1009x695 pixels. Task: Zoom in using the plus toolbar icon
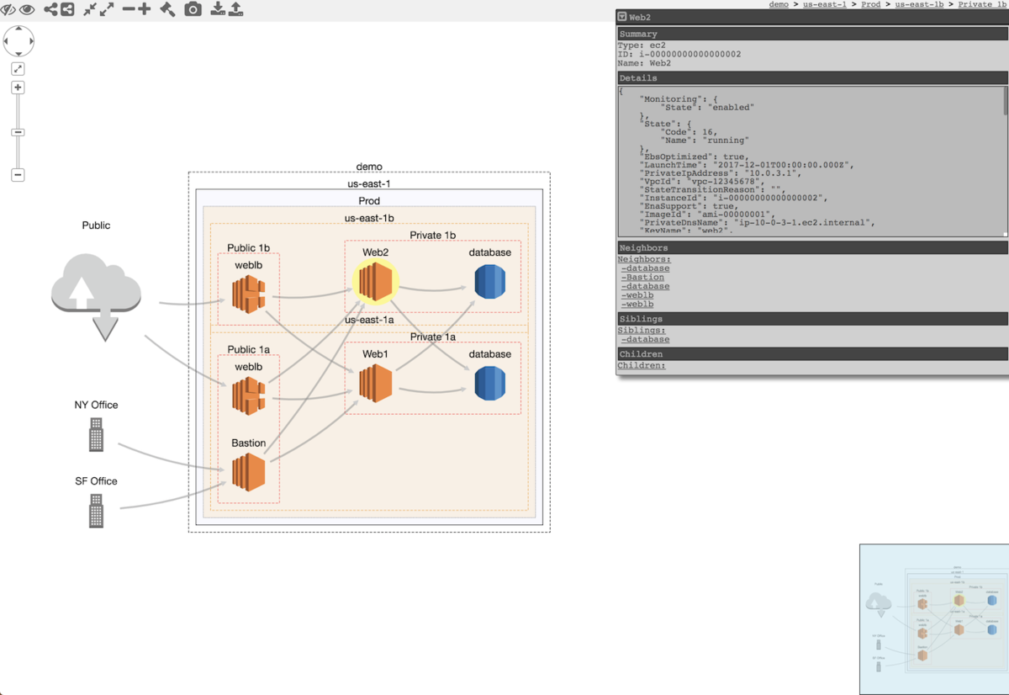point(145,10)
